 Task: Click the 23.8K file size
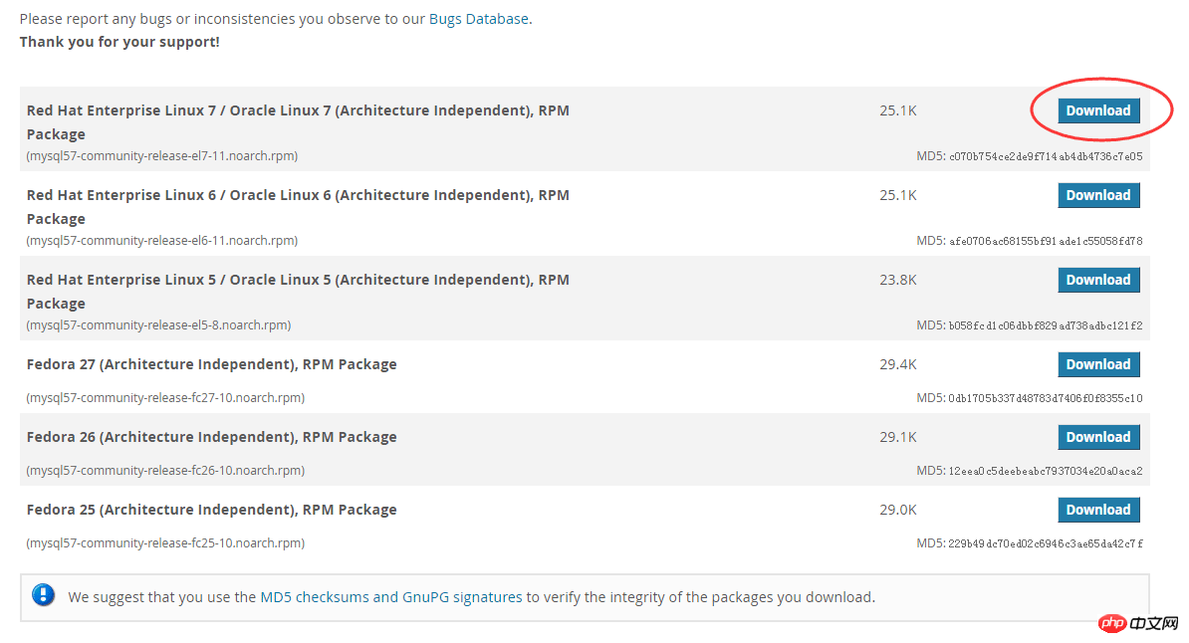tap(898, 280)
